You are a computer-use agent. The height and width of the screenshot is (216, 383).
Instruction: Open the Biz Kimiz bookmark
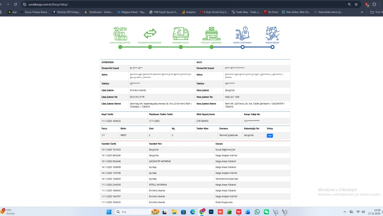click(271, 12)
